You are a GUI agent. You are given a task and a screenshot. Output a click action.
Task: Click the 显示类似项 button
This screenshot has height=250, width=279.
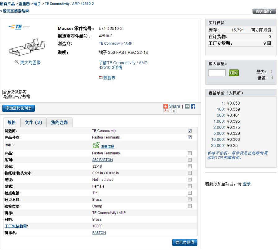coord(185,243)
